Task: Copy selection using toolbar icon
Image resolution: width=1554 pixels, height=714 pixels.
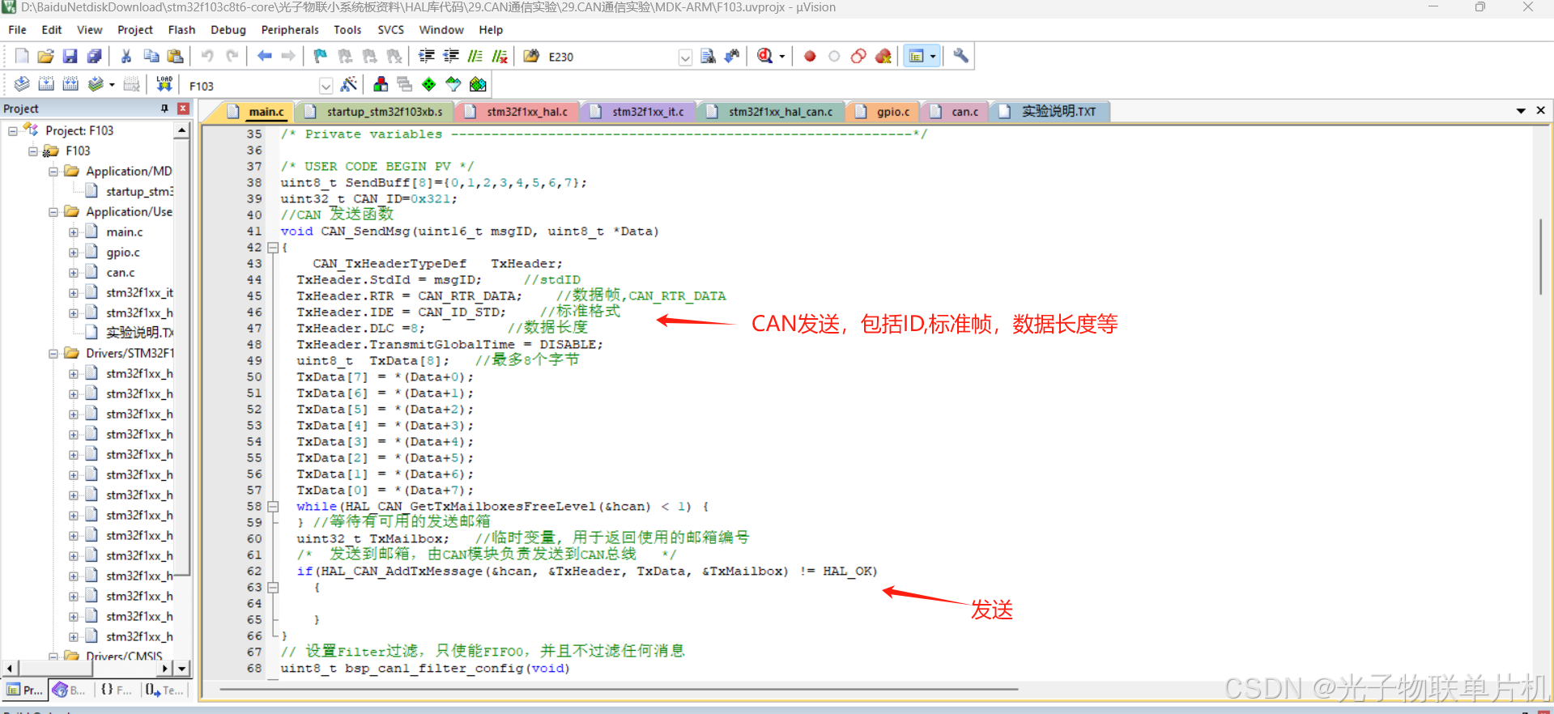Action: [151, 56]
